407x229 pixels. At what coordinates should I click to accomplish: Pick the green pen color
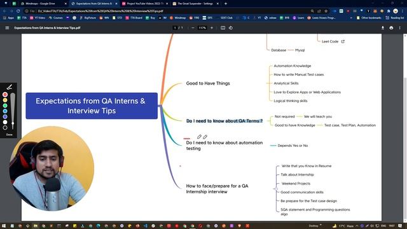coord(5,106)
